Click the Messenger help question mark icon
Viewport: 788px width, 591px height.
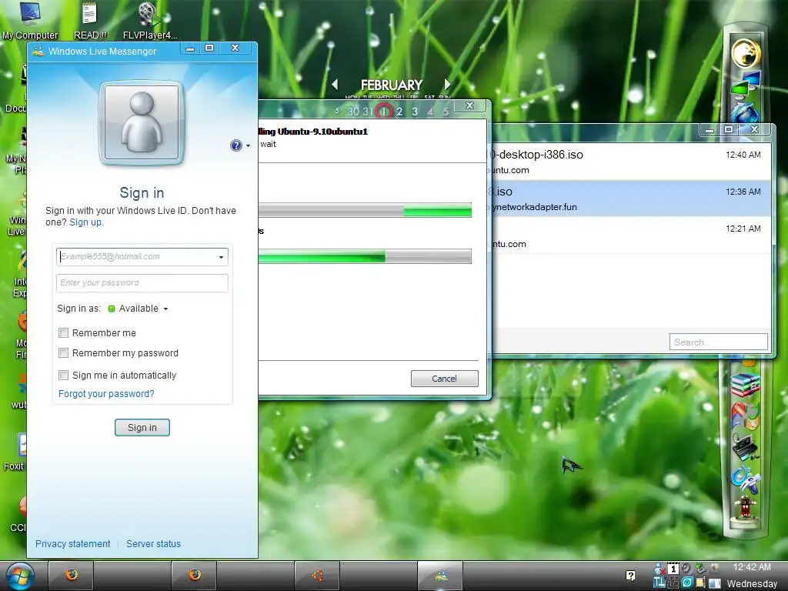(x=235, y=145)
